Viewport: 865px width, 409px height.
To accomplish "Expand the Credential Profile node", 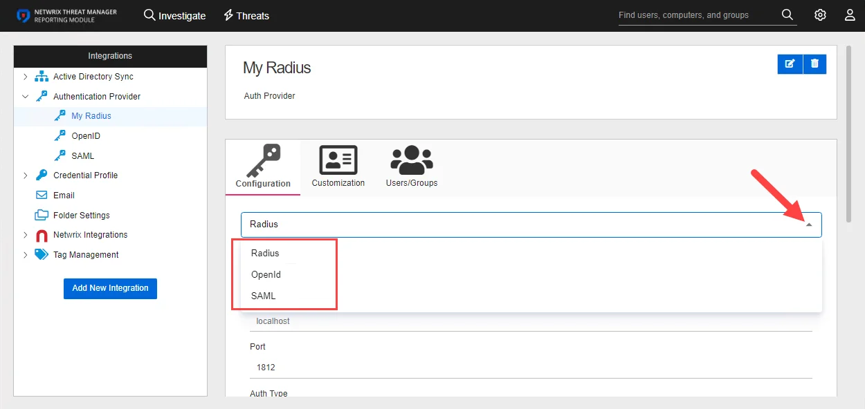I will click(26, 175).
